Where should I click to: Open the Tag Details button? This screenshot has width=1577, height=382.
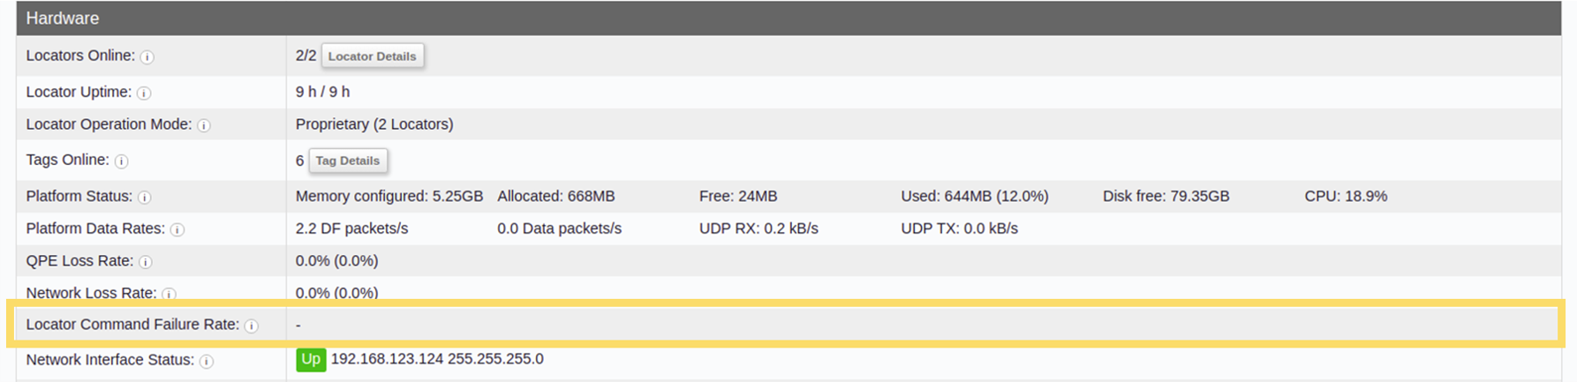tap(348, 161)
